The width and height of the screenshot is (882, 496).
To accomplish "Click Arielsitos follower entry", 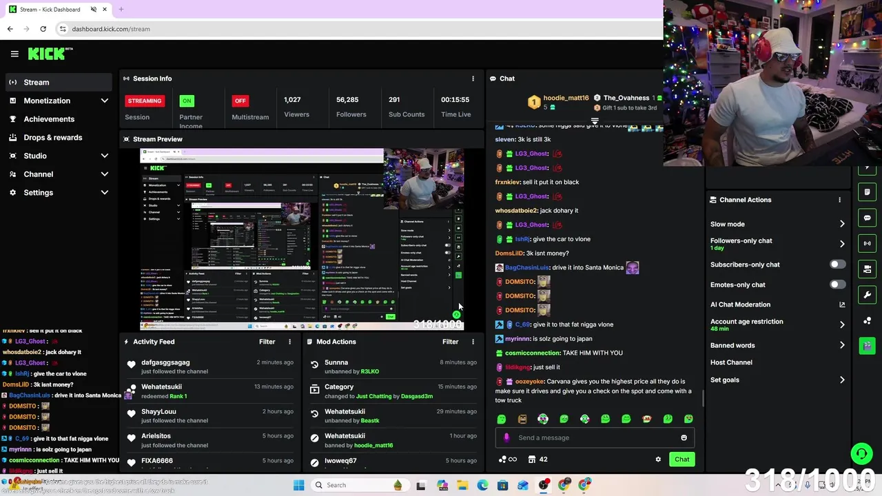I will pyautogui.click(x=156, y=436).
